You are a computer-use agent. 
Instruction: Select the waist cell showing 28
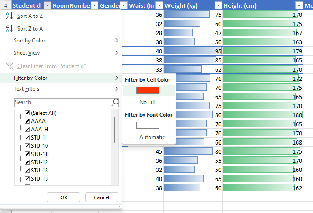pyautogui.click(x=145, y=33)
